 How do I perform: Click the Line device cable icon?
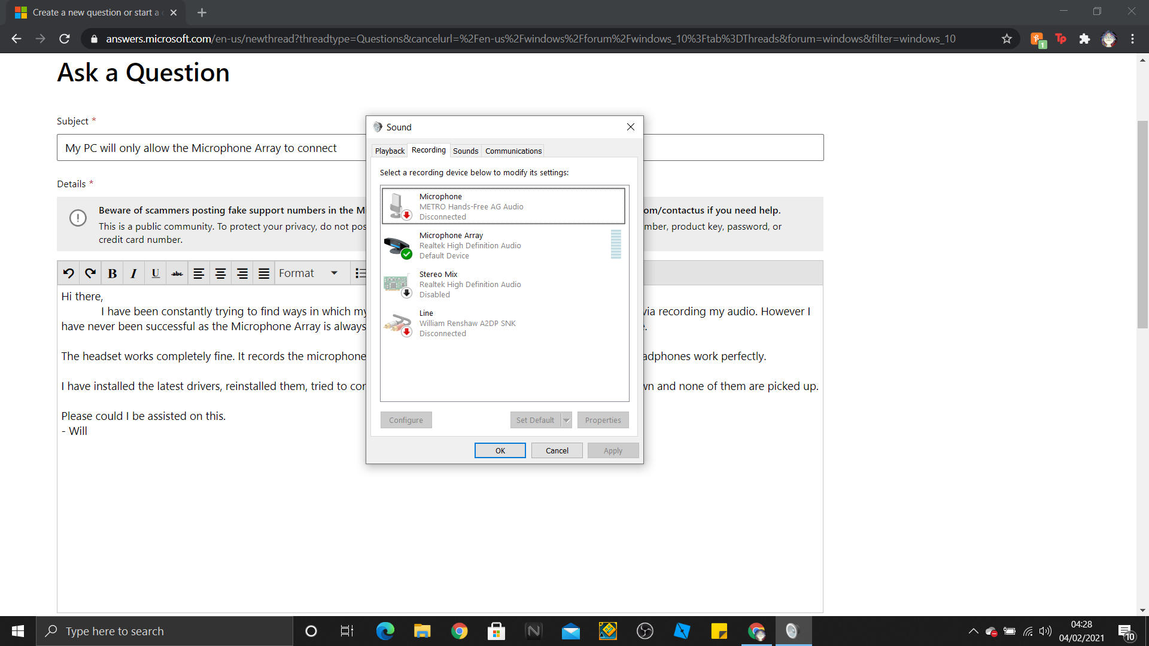(x=397, y=324)
